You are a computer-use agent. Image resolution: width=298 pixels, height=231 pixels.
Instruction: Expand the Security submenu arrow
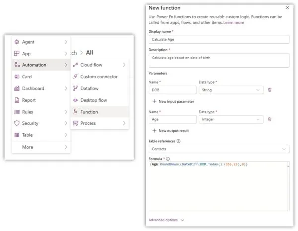(x=66, y=123)
